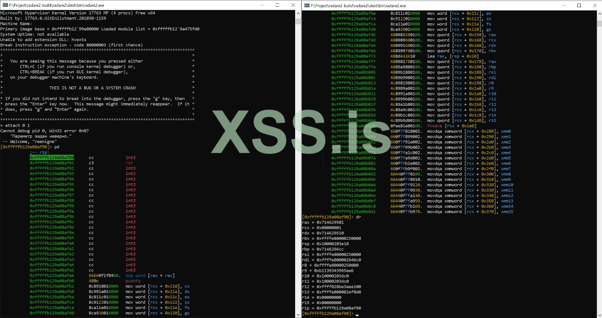The height and width of the screenshot is (318, 602).
Task: Click the "ret" instruction at 0xfffffb129a08af91
Action: 129,163
